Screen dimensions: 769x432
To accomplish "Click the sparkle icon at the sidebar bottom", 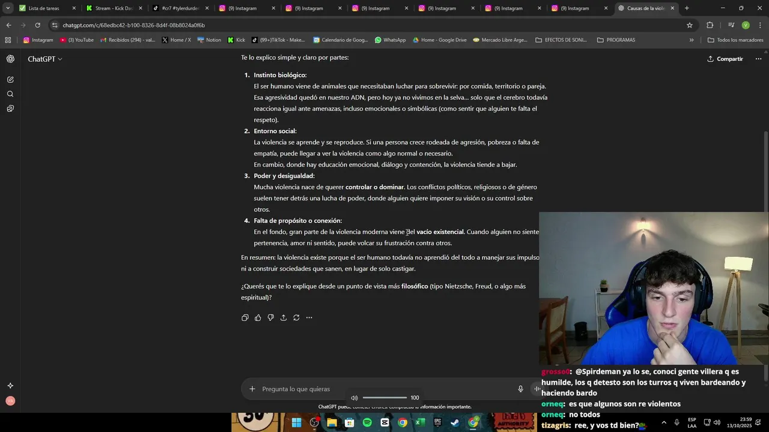I will tap(10, 386).
